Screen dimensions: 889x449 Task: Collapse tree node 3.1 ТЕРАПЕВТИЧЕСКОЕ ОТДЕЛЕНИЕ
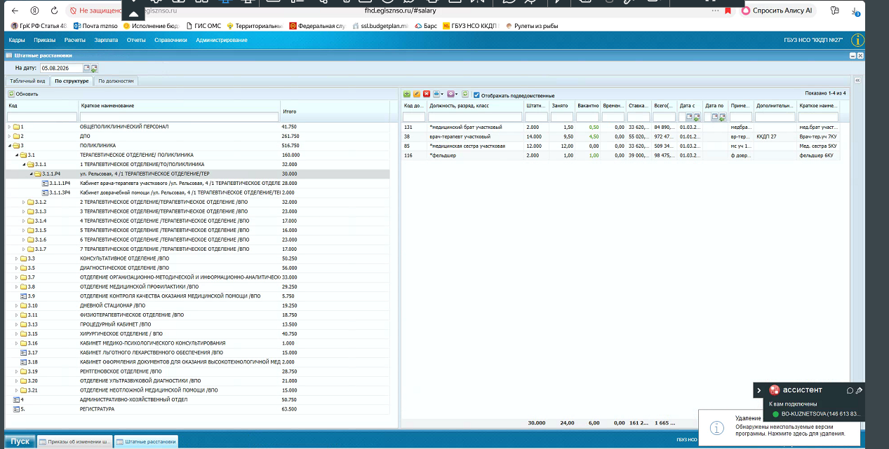(17, 155)
